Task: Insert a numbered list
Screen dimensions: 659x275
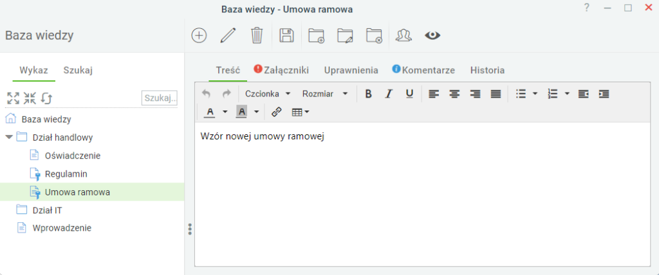Action: click(553, 94)
